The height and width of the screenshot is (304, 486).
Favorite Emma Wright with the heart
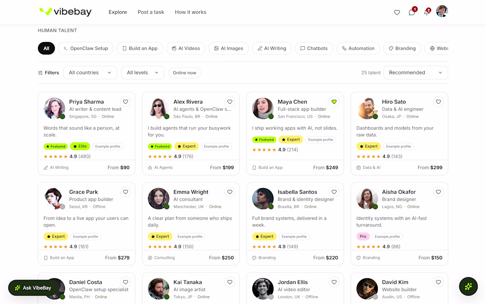pyautogui.click(x=230, y=192)
